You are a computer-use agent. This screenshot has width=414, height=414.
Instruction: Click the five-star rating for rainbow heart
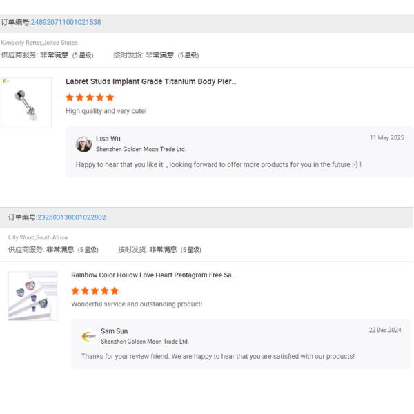click(95, 290)
